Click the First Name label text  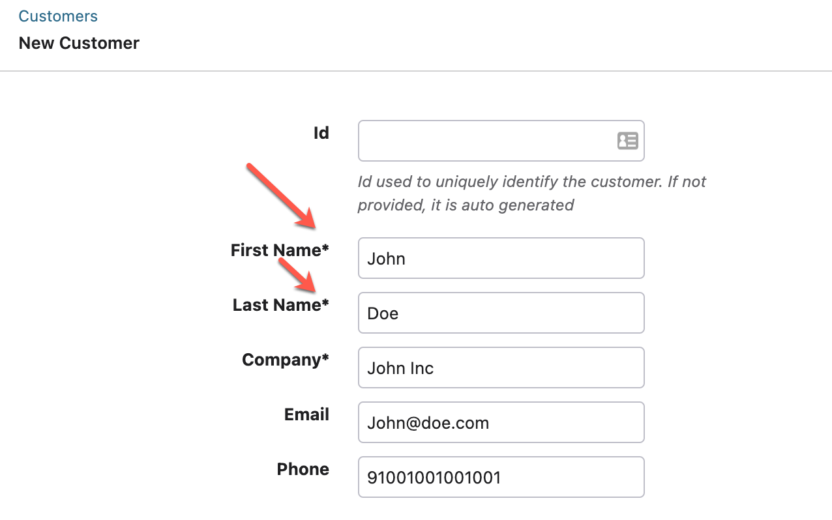[x=276, y=250]
